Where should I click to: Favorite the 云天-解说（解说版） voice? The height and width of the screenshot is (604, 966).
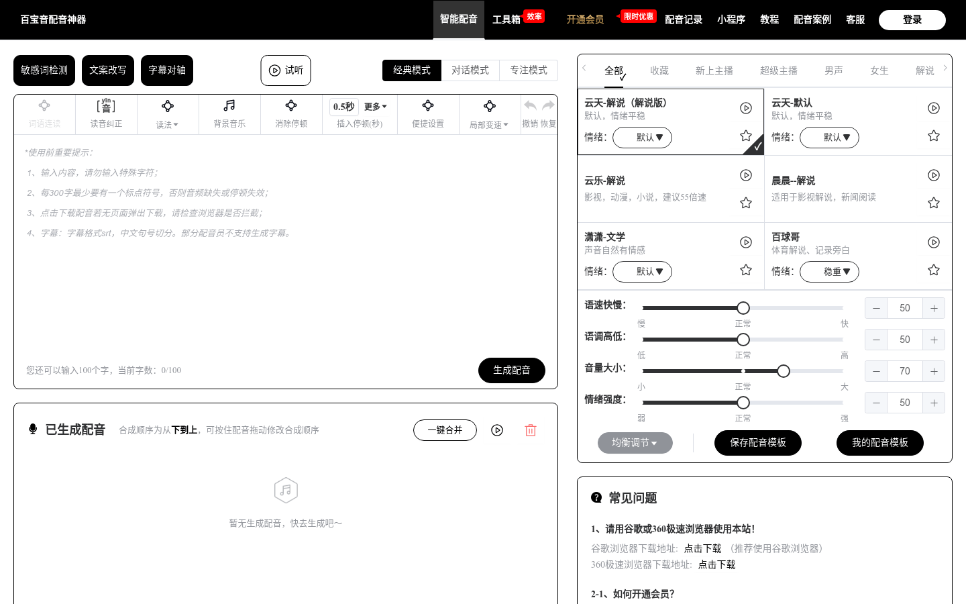[746, 136]
